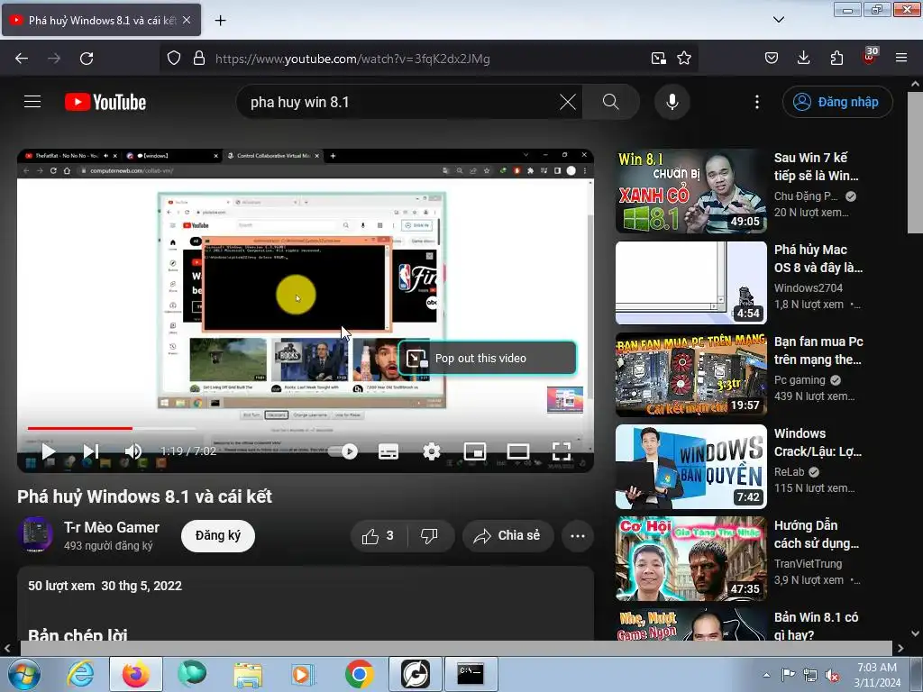Click Pop out this video
The width and height of the screenshot is (923, 692).
(x=488, y=358)
